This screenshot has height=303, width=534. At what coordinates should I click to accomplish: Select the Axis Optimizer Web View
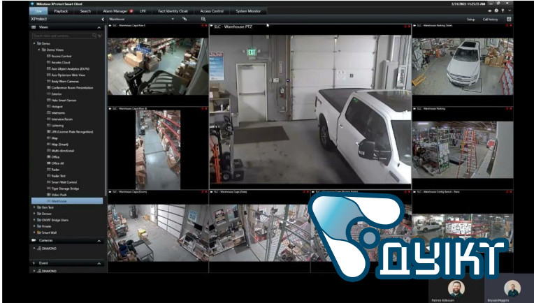pyautogui.click(x=68, y=75)
